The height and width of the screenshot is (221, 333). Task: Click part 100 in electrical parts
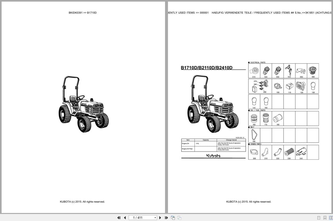(278, 86)
